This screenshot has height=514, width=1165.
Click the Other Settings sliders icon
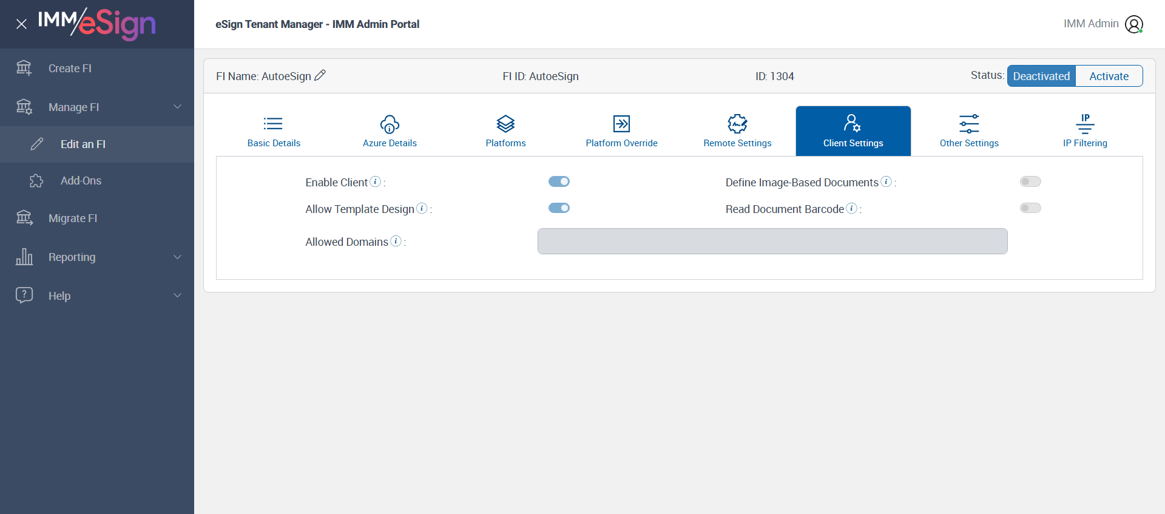tap(969, 124)
